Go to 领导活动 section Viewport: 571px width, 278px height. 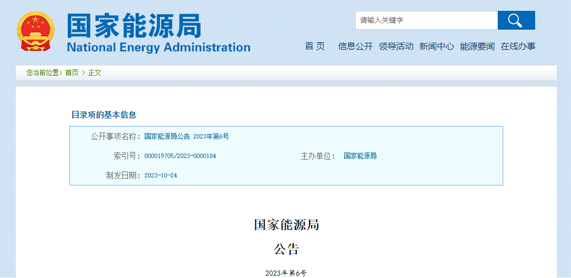(396, 47)
